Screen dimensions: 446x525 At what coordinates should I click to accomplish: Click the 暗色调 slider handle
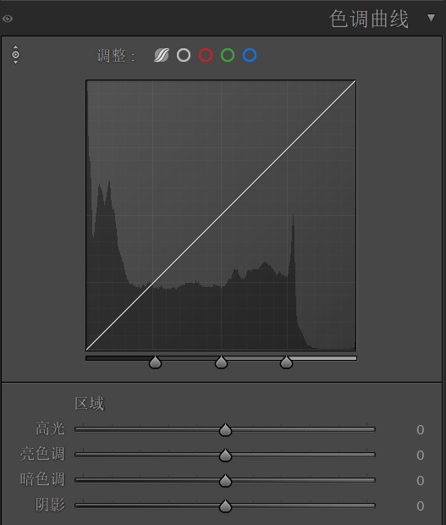(225, 481)
